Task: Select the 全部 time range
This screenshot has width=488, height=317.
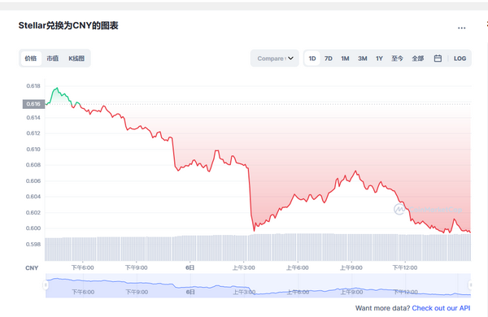Action: coord(418,59)
